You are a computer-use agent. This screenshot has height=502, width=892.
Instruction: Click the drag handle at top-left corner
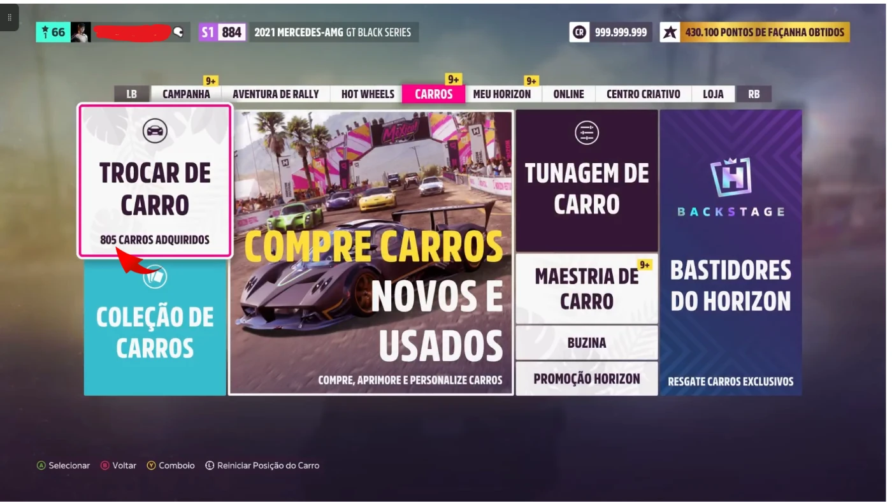[x=9, y=18]
